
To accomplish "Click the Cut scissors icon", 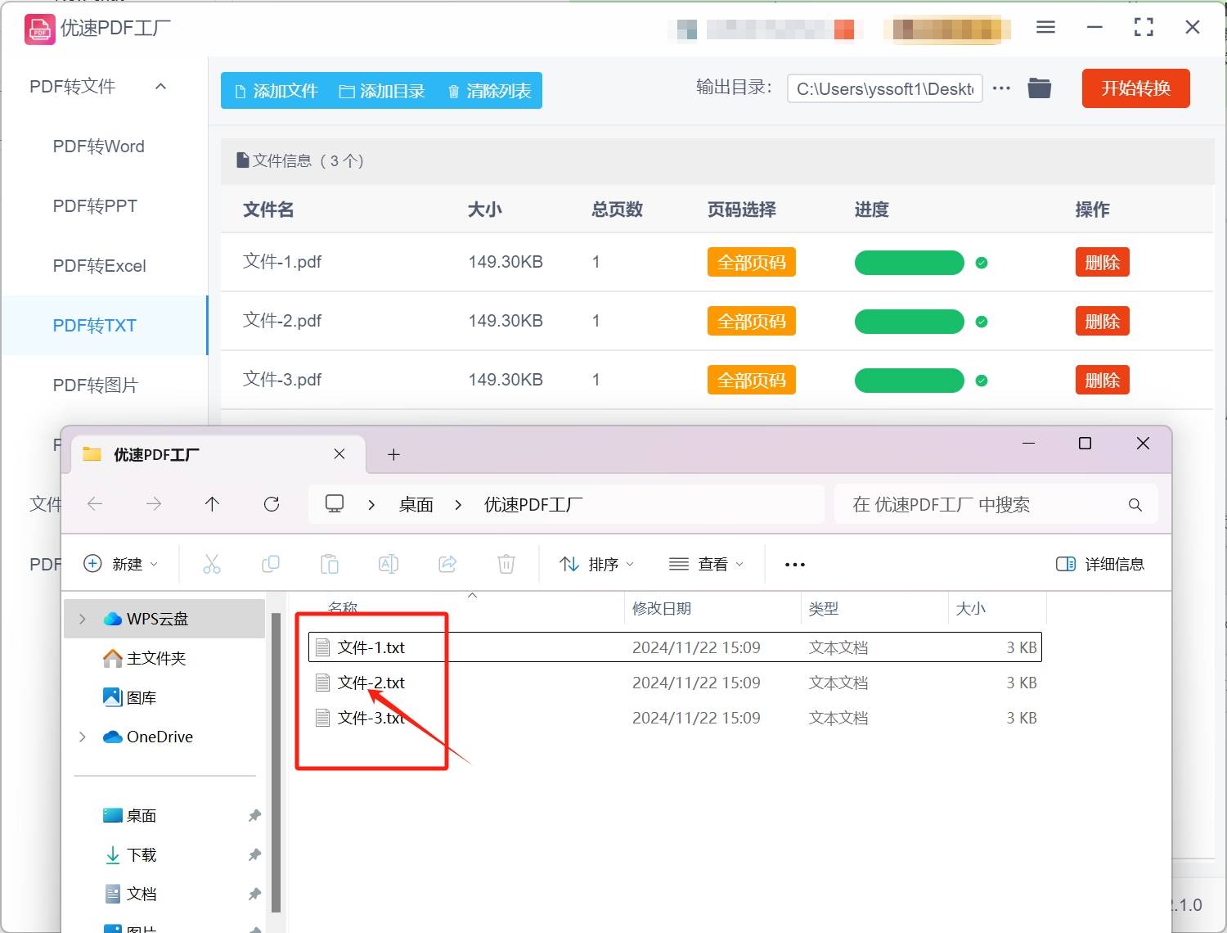I will coord(212,564).
